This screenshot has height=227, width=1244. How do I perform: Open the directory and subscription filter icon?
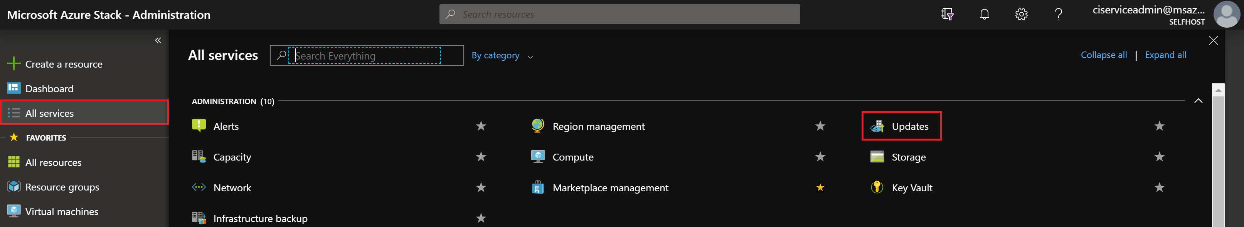pyautogui.click(x=947, y=15)
